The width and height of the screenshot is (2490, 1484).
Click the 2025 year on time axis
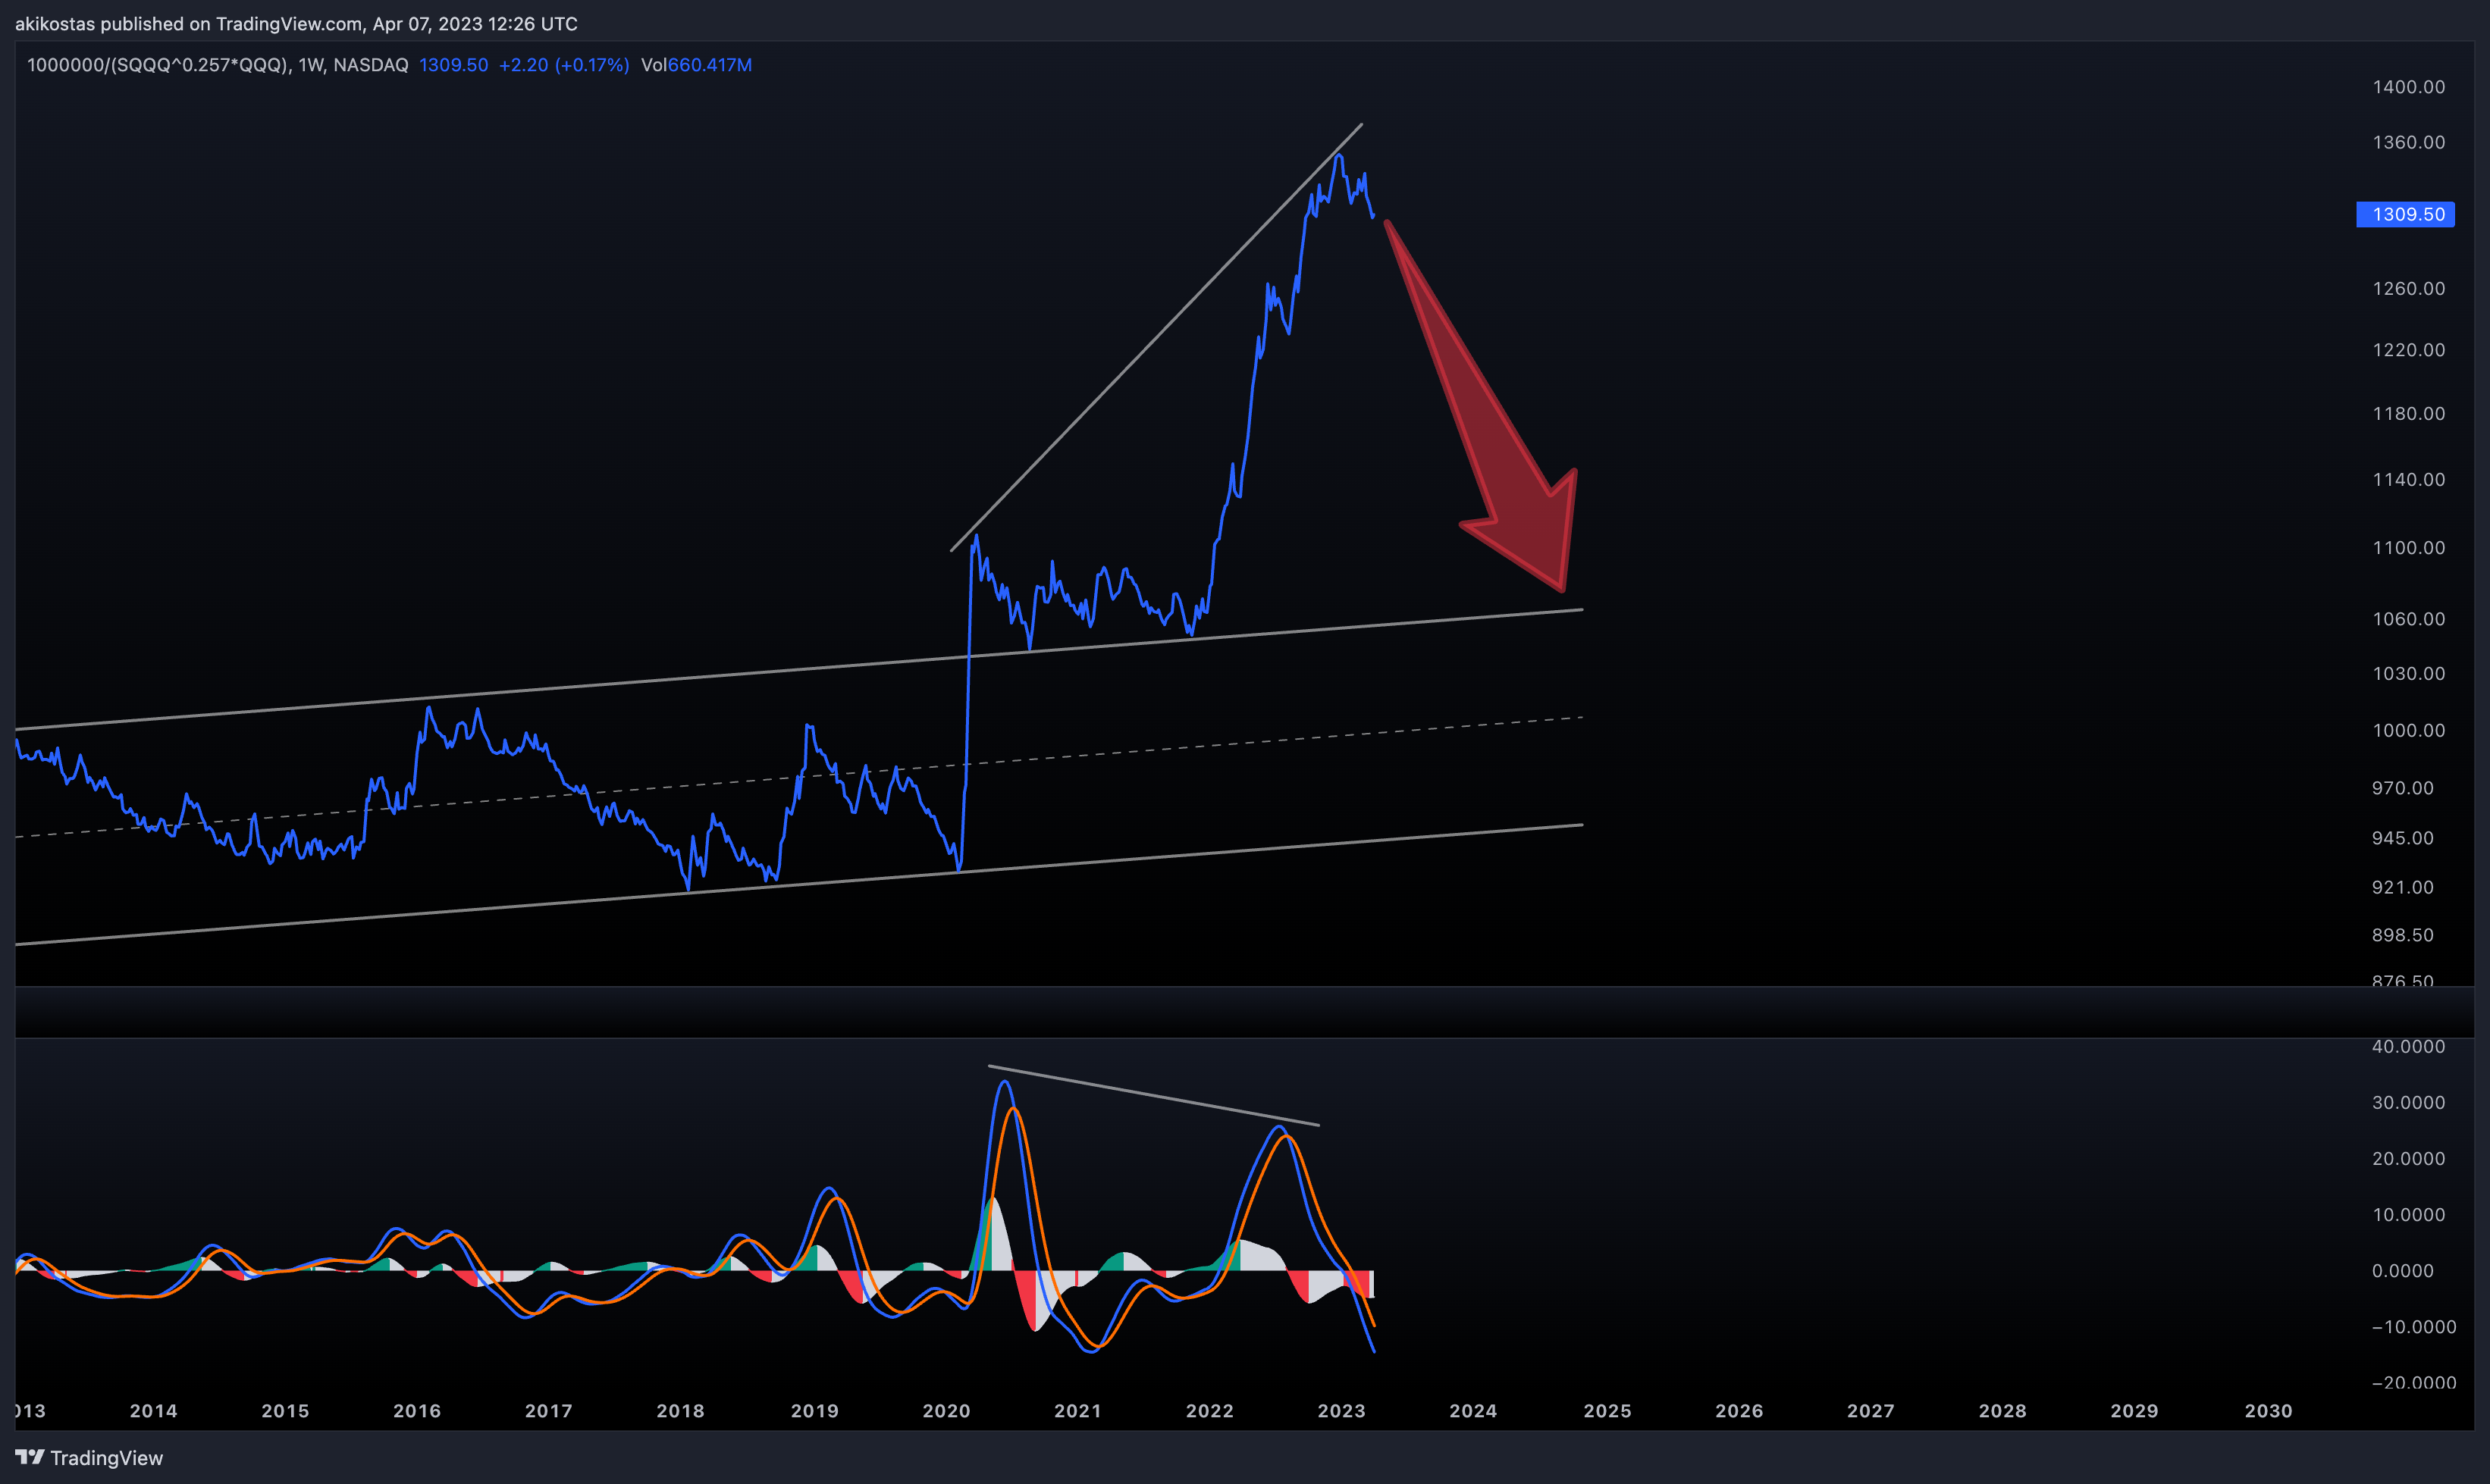(1607, 1411)
